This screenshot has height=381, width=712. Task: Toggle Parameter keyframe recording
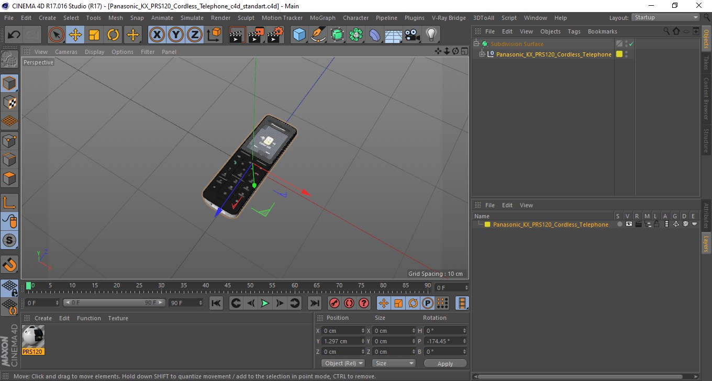click(x=428, y=302)
